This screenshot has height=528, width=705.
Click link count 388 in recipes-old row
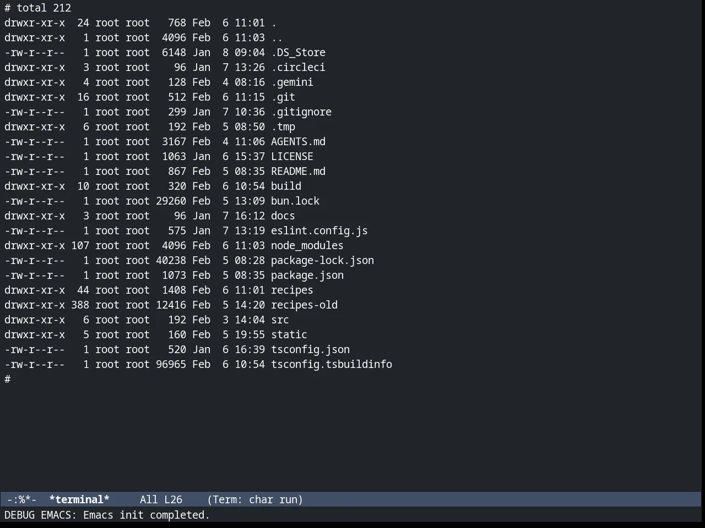click(80, 305)
